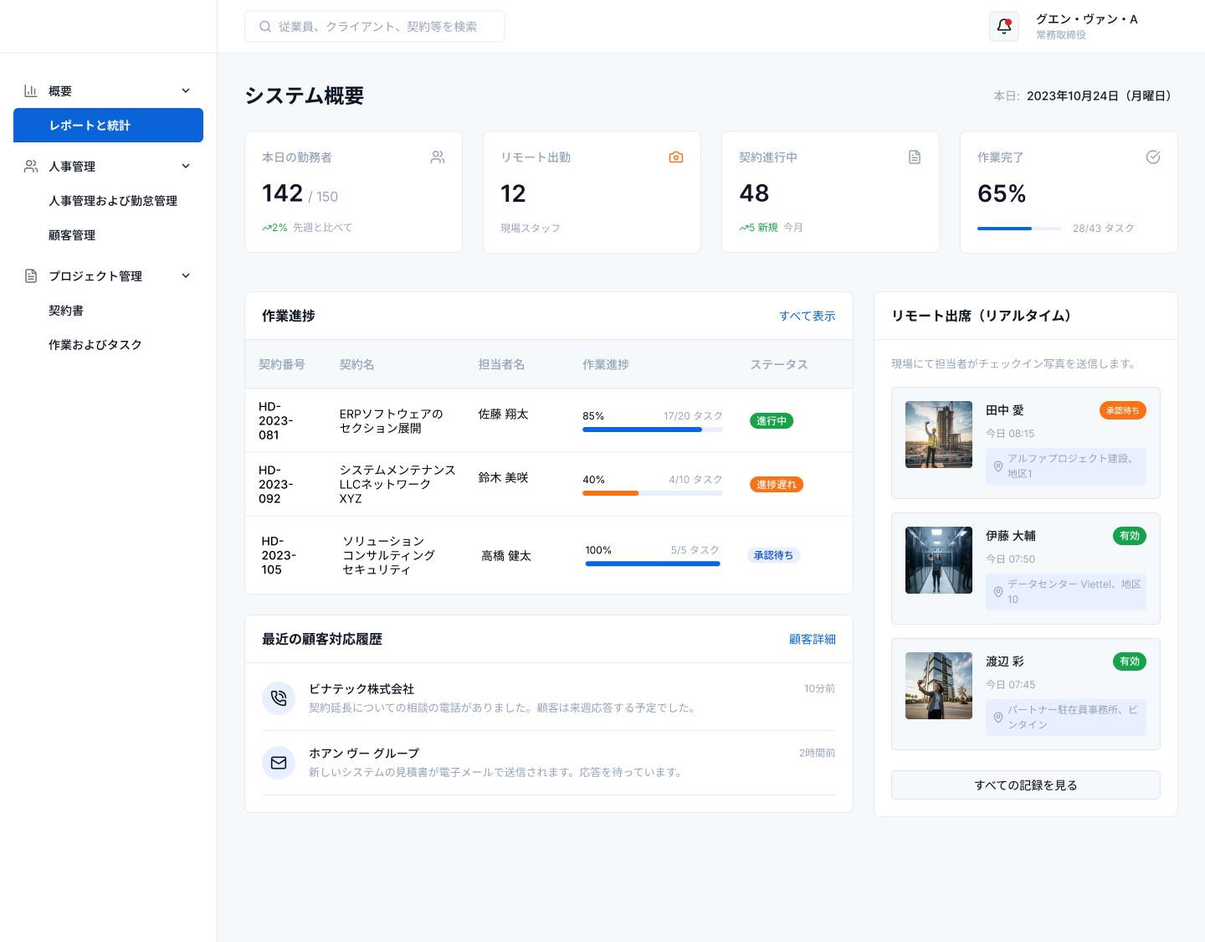Click the location pin on 田中 愛 card
This screenshot has height=942, width=1205.
coord(997,466)
